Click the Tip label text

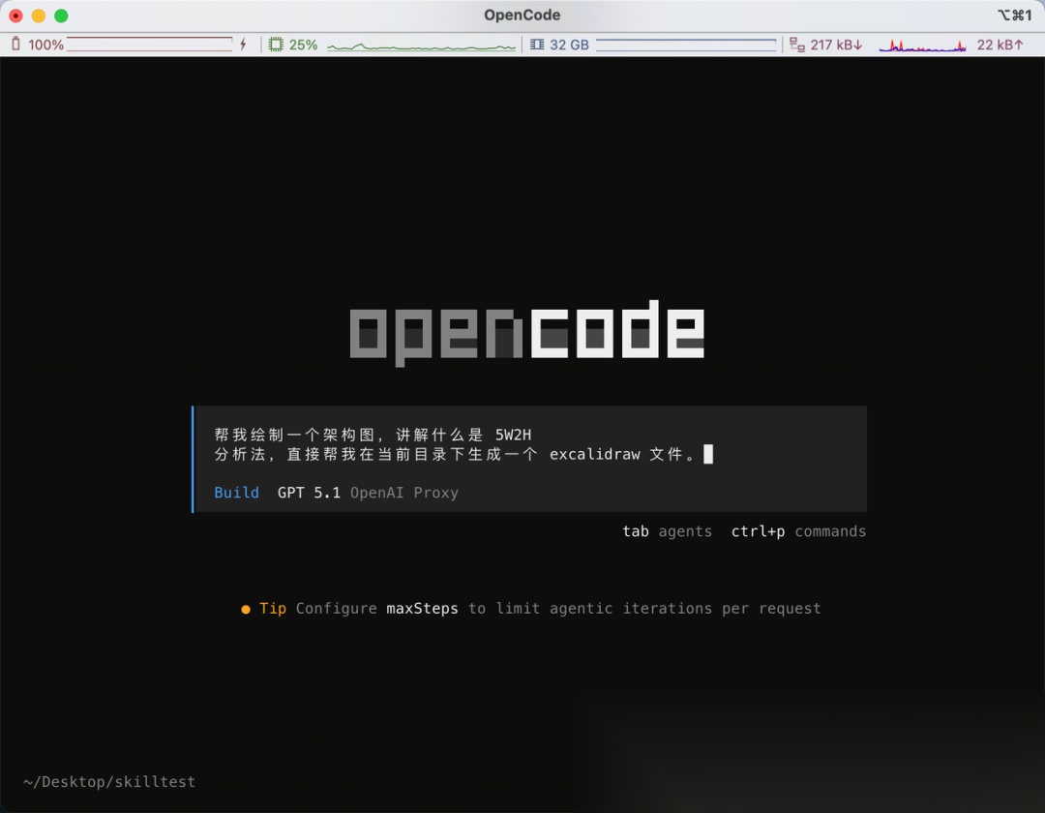click(273, 609)
